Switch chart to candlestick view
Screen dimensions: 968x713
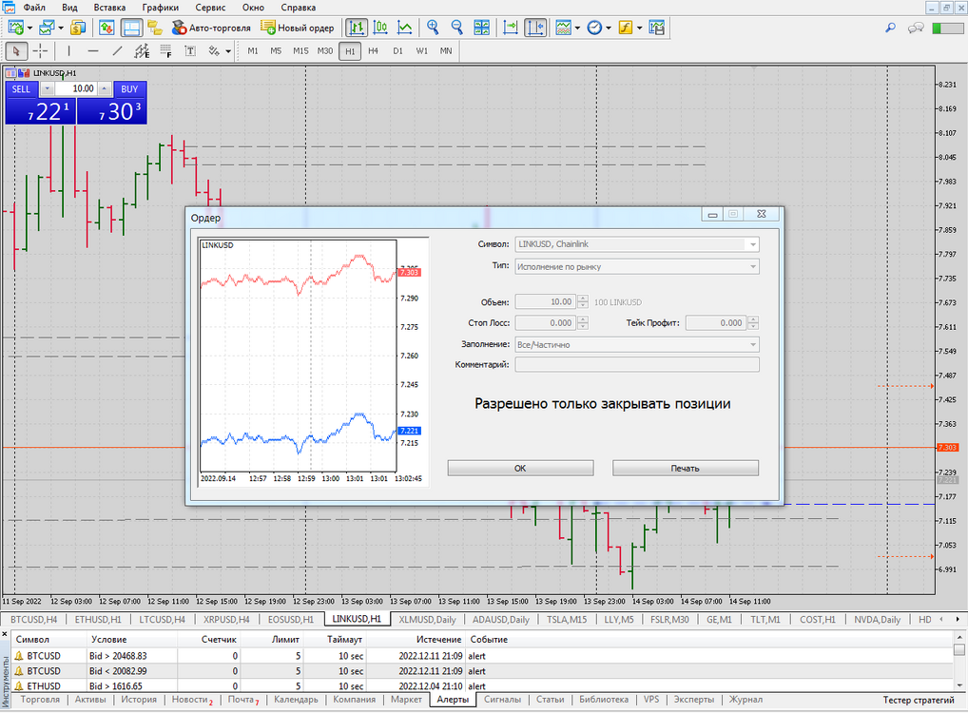point(381,28)
